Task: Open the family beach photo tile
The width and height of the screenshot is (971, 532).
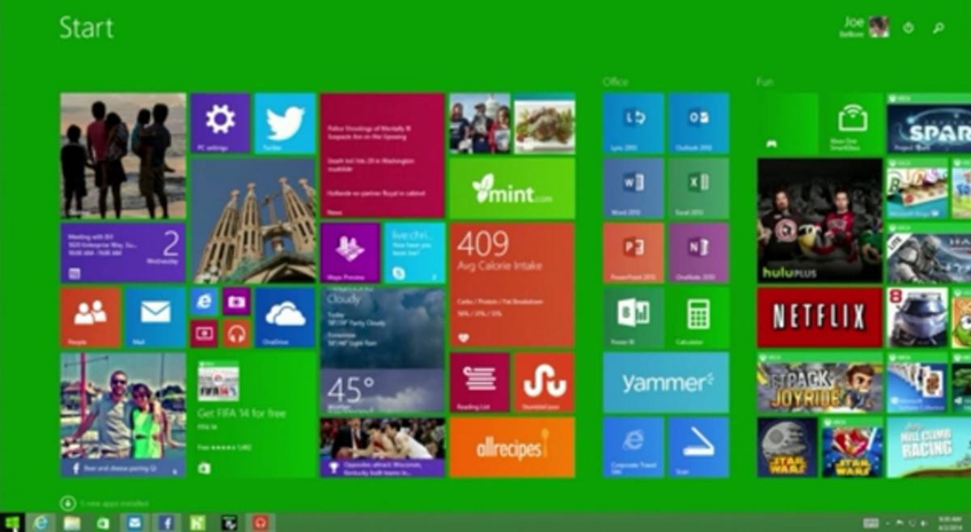Action: coord(123,155)
